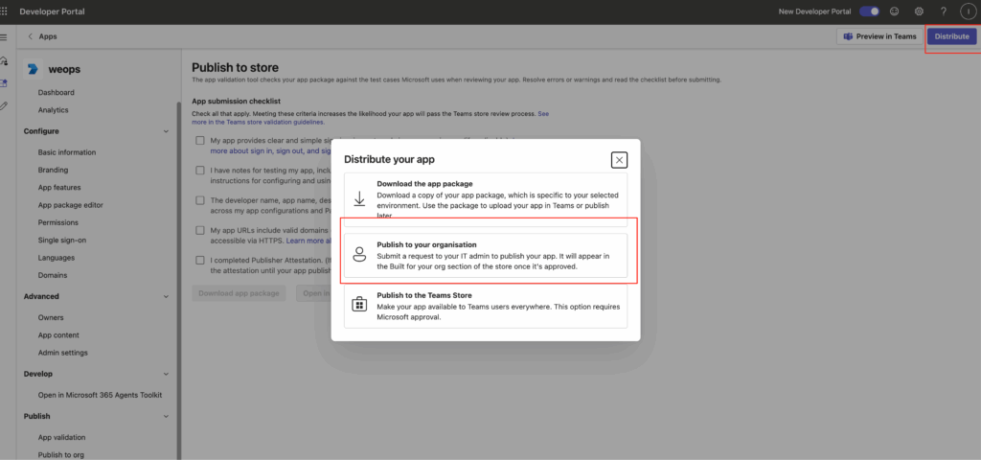Click Learn more link in URLs item
This screenshot has height=460, width=981.
pyautogui.click(x=309, y=241)
